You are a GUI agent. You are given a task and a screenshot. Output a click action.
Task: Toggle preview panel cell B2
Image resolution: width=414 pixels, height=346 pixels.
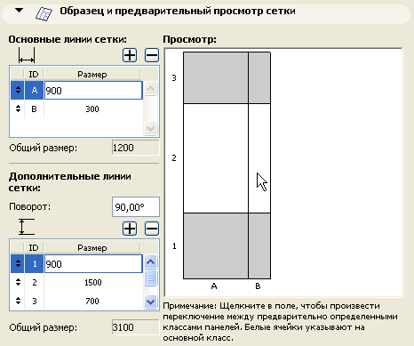259,158
